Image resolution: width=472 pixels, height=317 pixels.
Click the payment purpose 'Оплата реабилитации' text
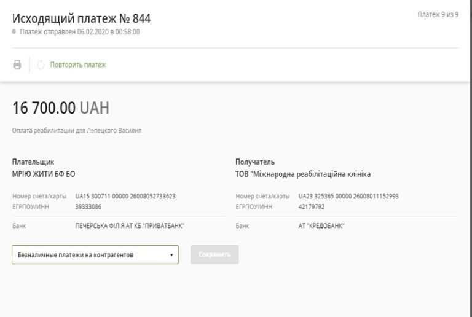[77, 130]
